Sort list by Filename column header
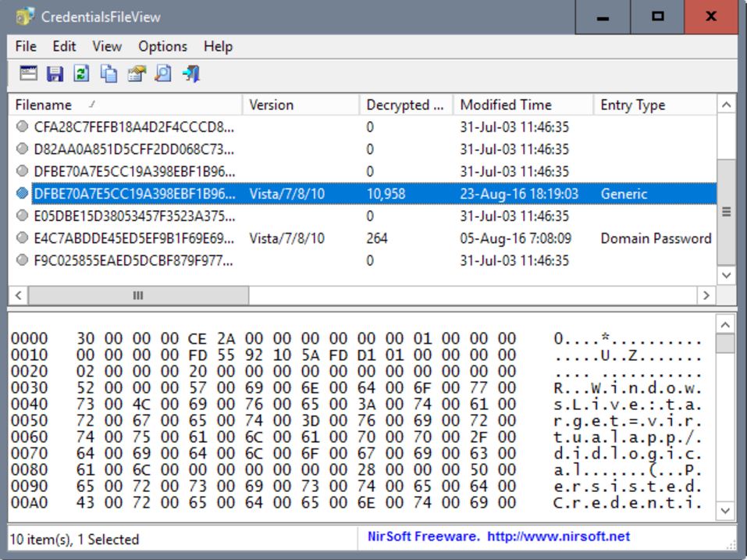Viewport: 747px width, 560px height. point(125,105)
